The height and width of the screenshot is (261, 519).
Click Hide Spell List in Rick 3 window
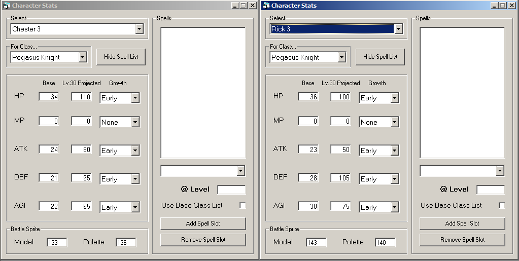tap(380, 57)
